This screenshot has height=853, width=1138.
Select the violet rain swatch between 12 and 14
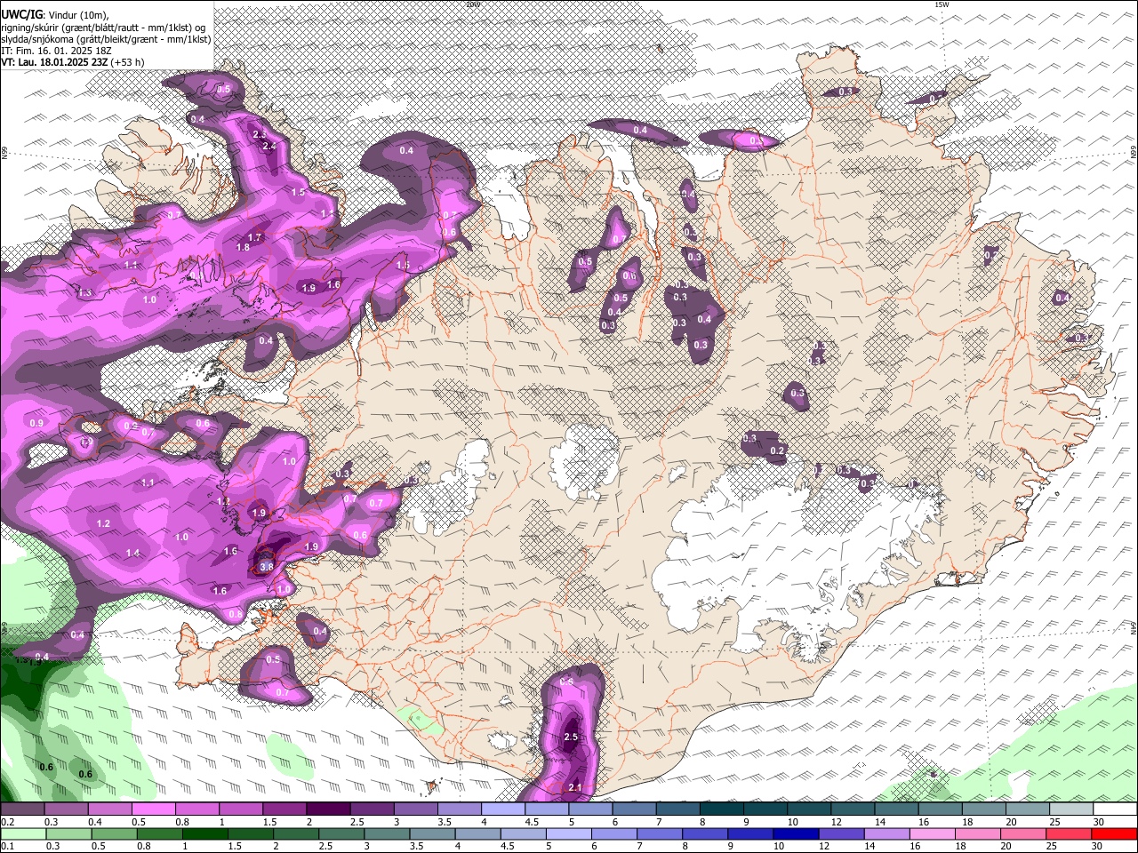point(842,833)
